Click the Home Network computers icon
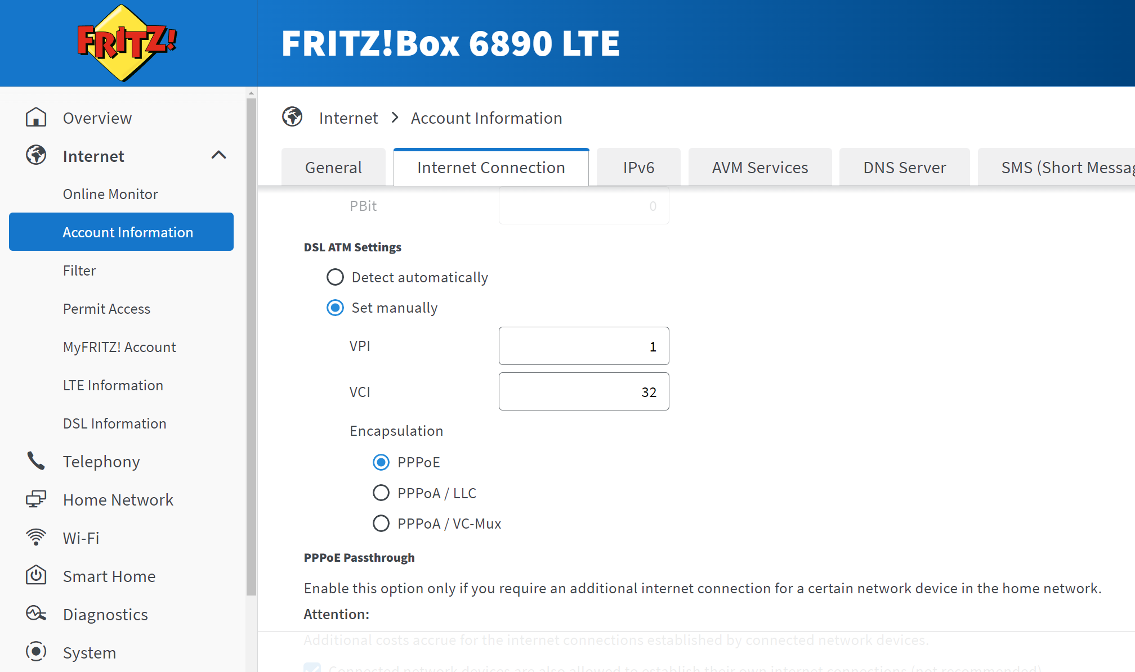Screen dimensions: 1135x672 pyautogui.click(x=36, y=499)
